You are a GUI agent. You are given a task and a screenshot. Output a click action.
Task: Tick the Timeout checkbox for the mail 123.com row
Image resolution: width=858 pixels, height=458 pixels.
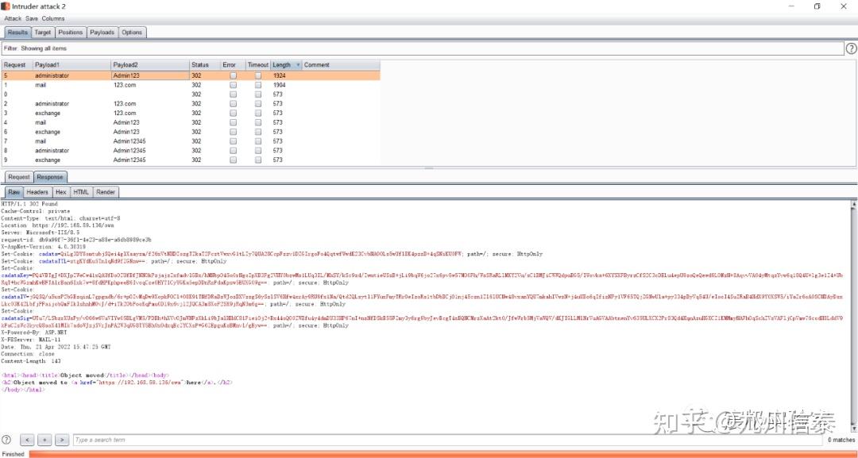coord(258,85)
